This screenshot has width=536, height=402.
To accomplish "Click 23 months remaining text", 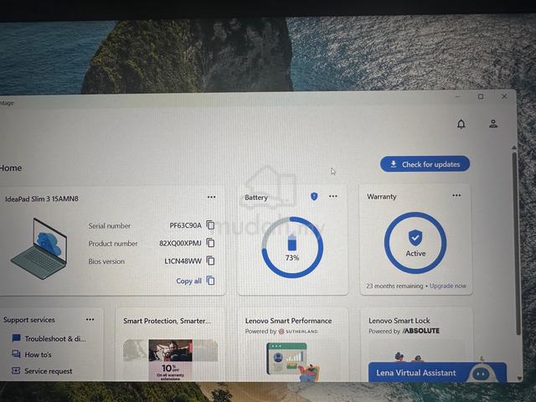I will (x=394, y=286).
